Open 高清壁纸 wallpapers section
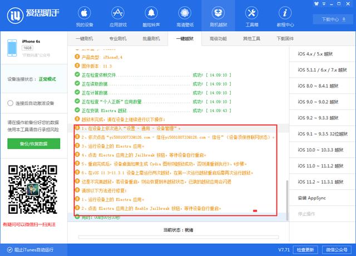The image size is (356, 256). [185, 17]
